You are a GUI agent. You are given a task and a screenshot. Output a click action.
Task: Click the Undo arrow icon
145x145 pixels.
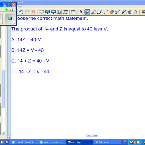coord(21,12)
